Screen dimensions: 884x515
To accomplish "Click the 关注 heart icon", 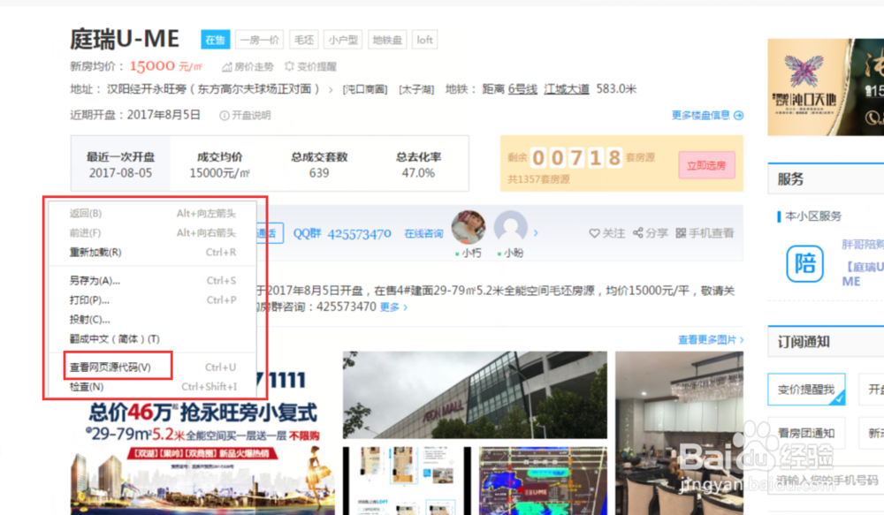I will click(x=594, y=232).
